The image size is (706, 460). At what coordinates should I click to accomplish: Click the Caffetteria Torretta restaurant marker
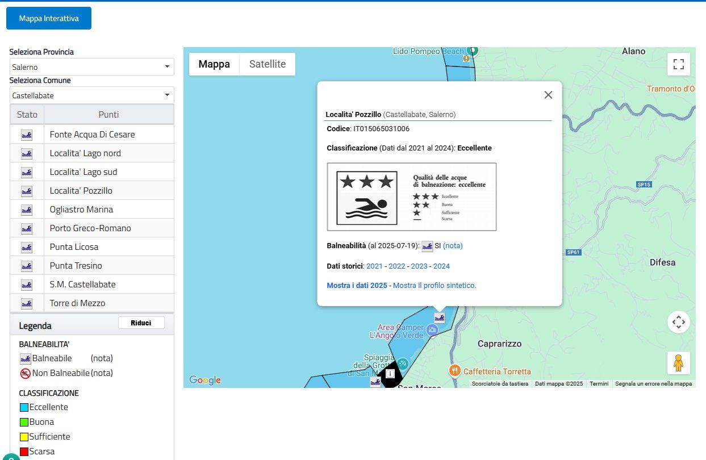(454, 371)
